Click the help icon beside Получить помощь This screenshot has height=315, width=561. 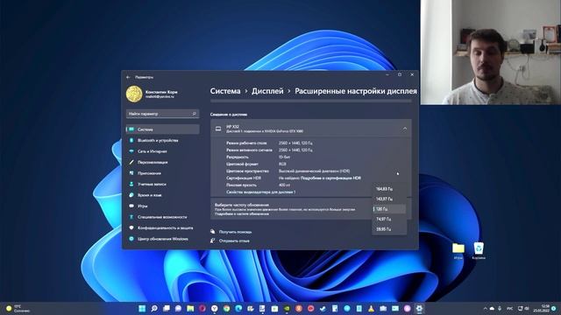coord(213,232)
